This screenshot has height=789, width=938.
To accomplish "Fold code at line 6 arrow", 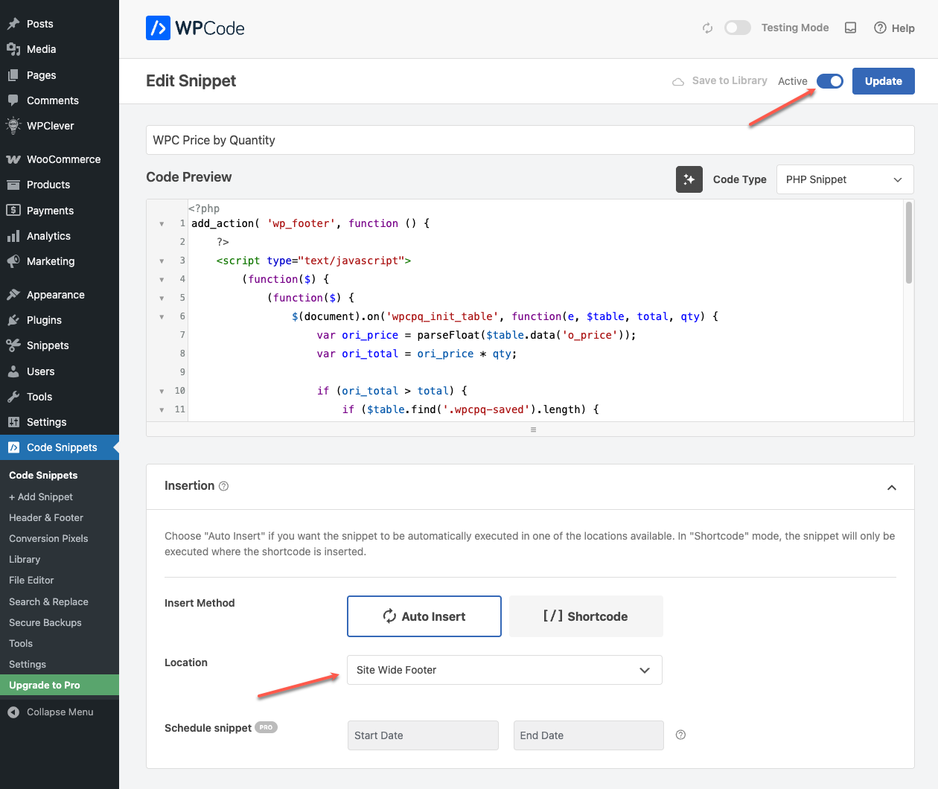I will 162,317.
